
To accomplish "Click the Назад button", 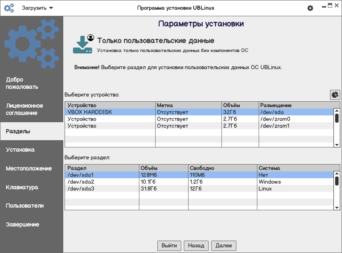I will (x=196, y=246).
